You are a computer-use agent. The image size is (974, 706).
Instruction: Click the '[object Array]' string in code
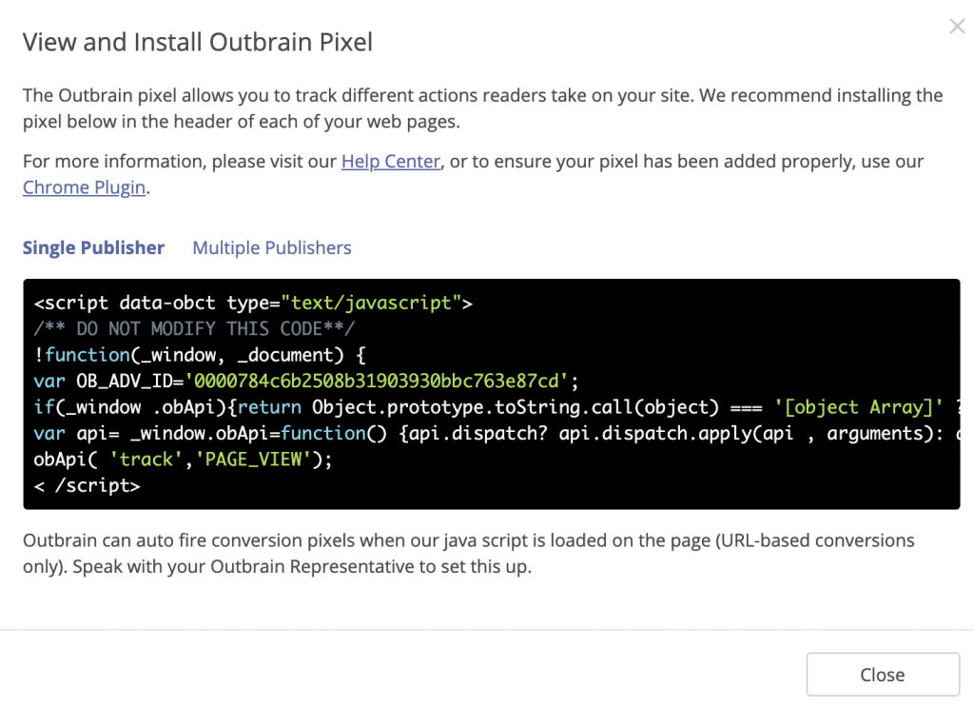862,407
